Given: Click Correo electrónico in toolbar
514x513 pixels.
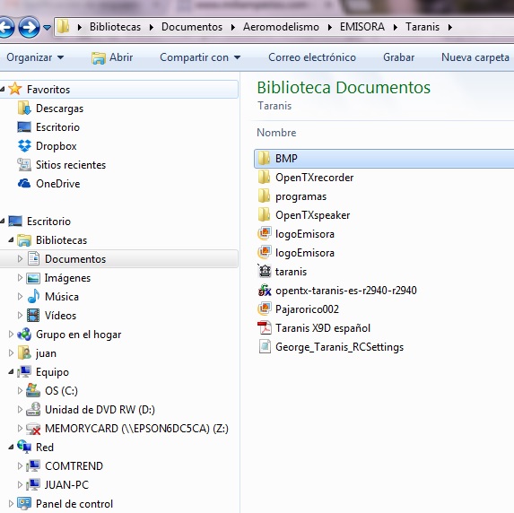Looking at the screenshot, I should point(312,57).
